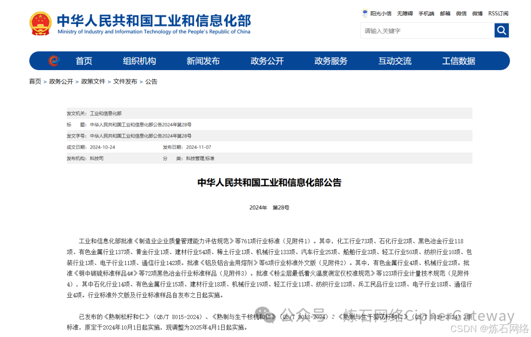Click 公告 in the breadcrumb
531x337 pixels.
click(151, 81)
